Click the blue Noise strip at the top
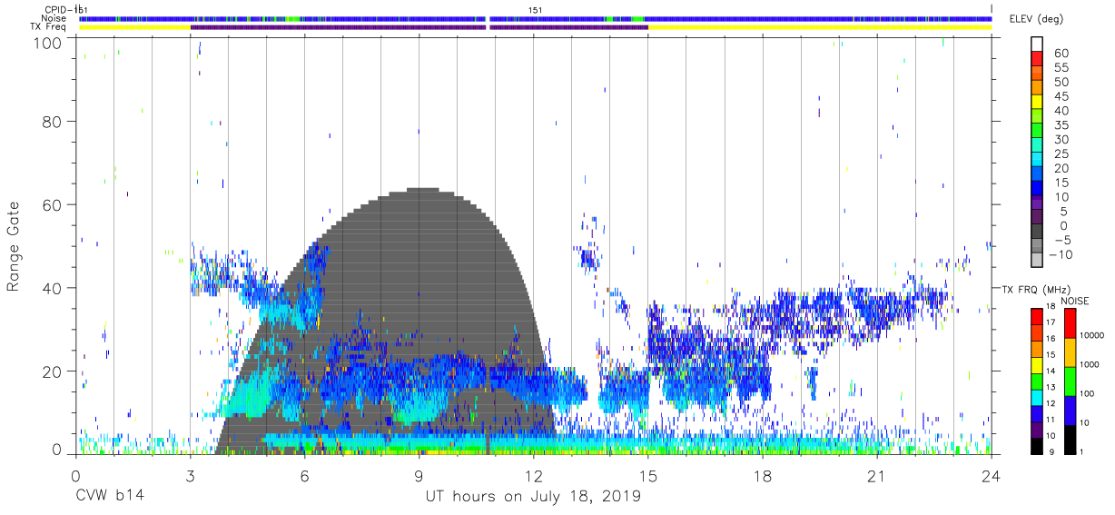The width and height of the screenshot is (1115, 515). tap(536, 18)
